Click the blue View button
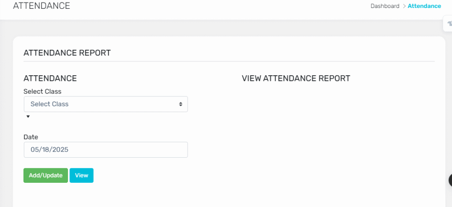452x207 pixels. coord(82,175)
